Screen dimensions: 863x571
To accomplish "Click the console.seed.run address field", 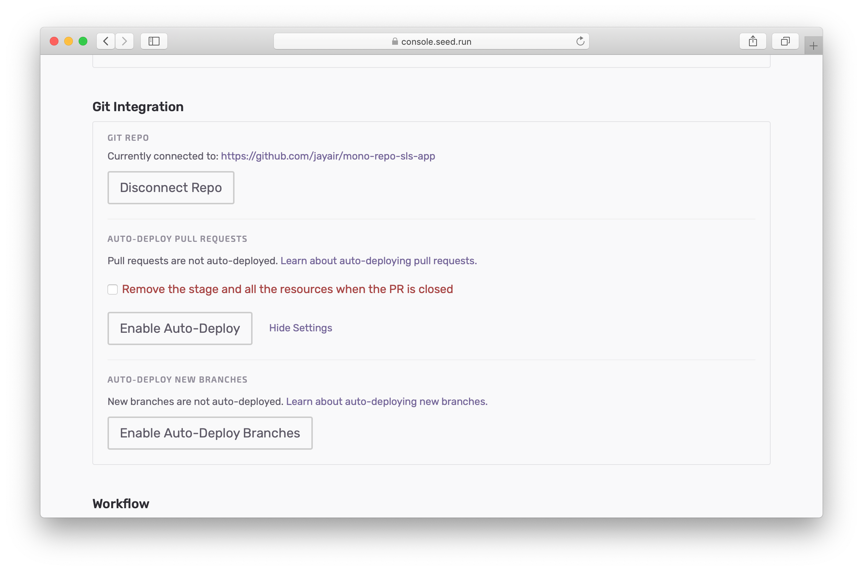I will (x=436, y=42).
